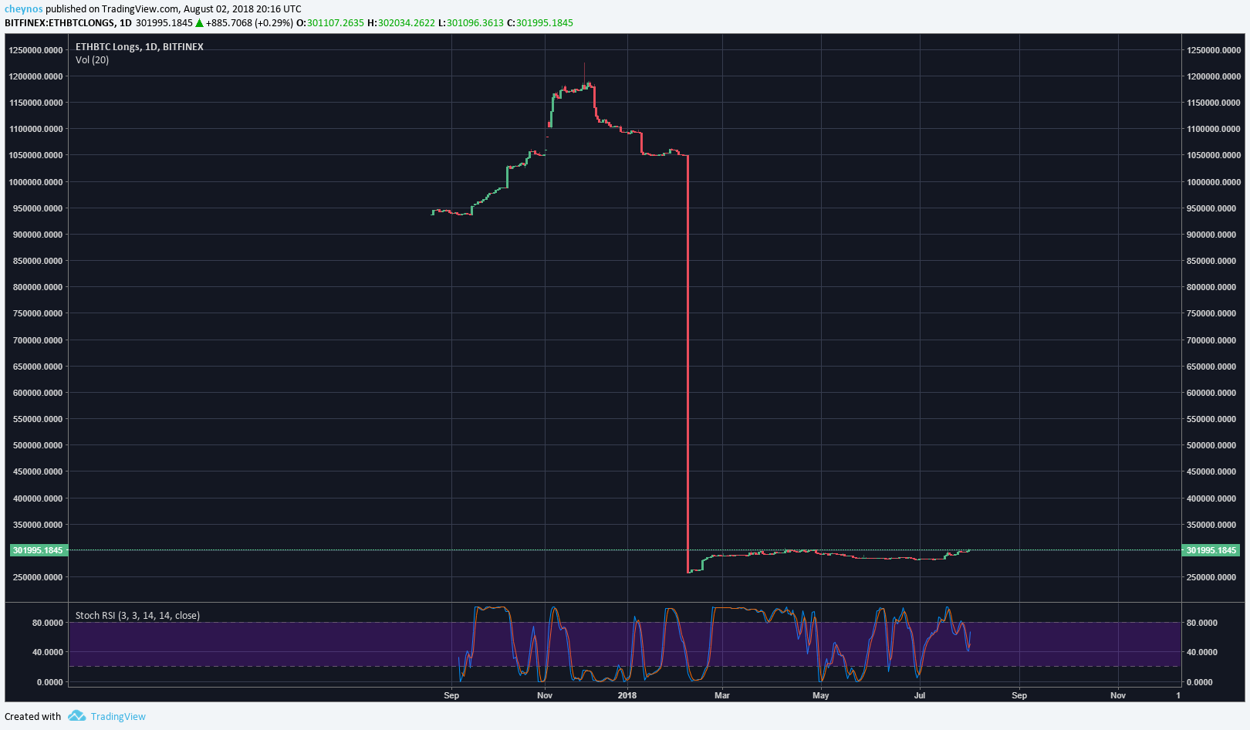The height and width of the screenshot is (730, 1250).
Task: Click the 2018 label on time axis
Action: [627, 695]
